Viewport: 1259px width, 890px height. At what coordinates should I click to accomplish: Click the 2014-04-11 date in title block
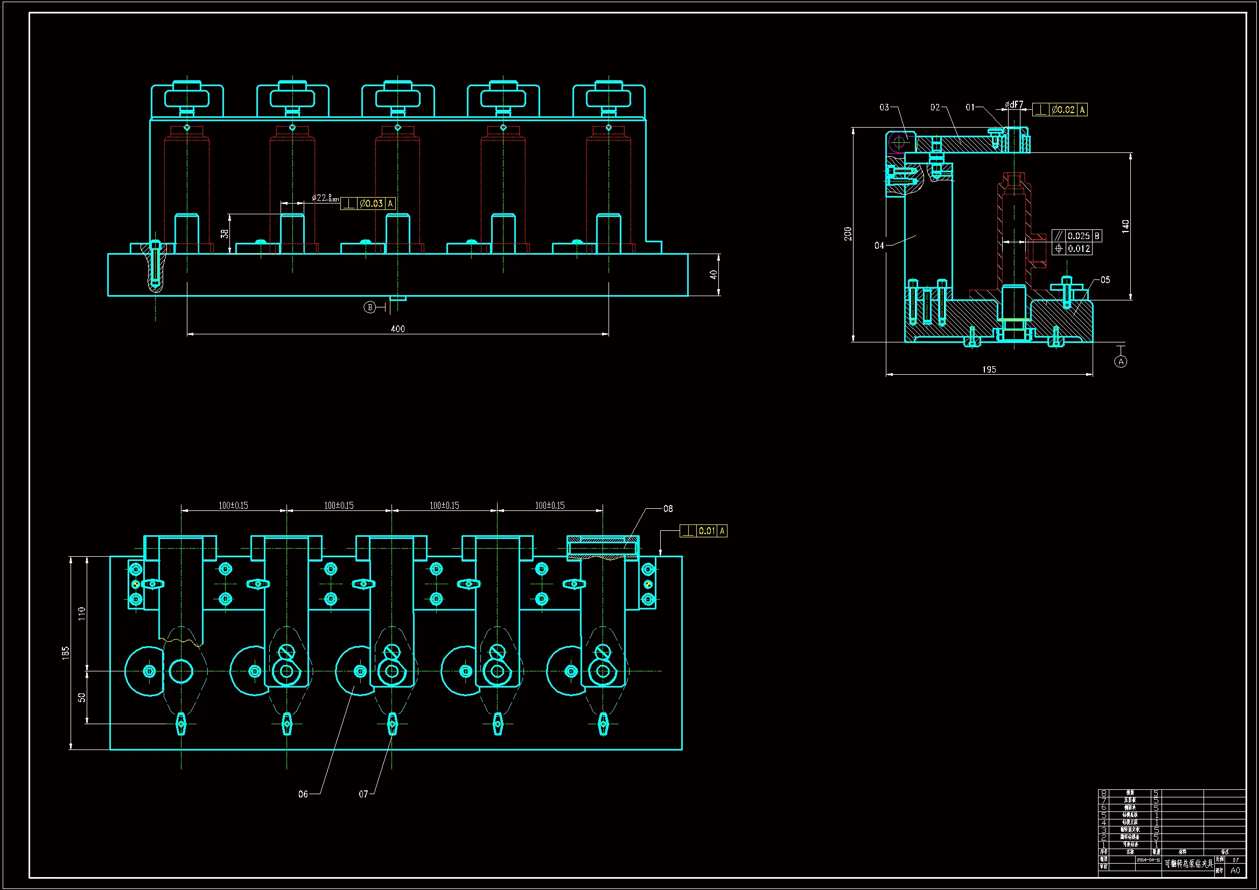(1148, 860)
